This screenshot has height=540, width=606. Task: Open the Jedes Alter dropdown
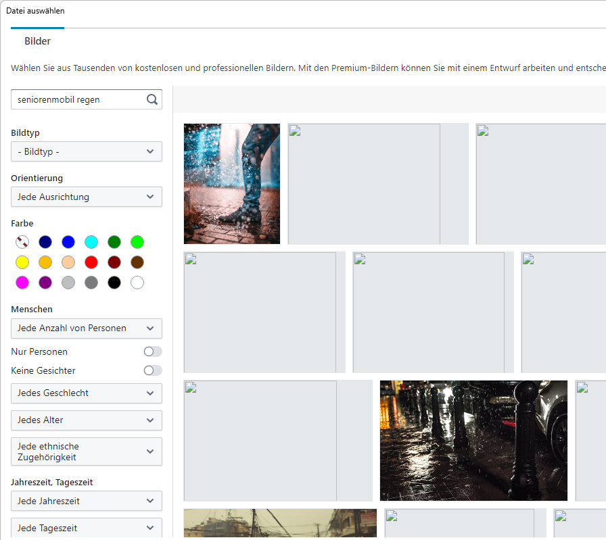coord(87,420)
